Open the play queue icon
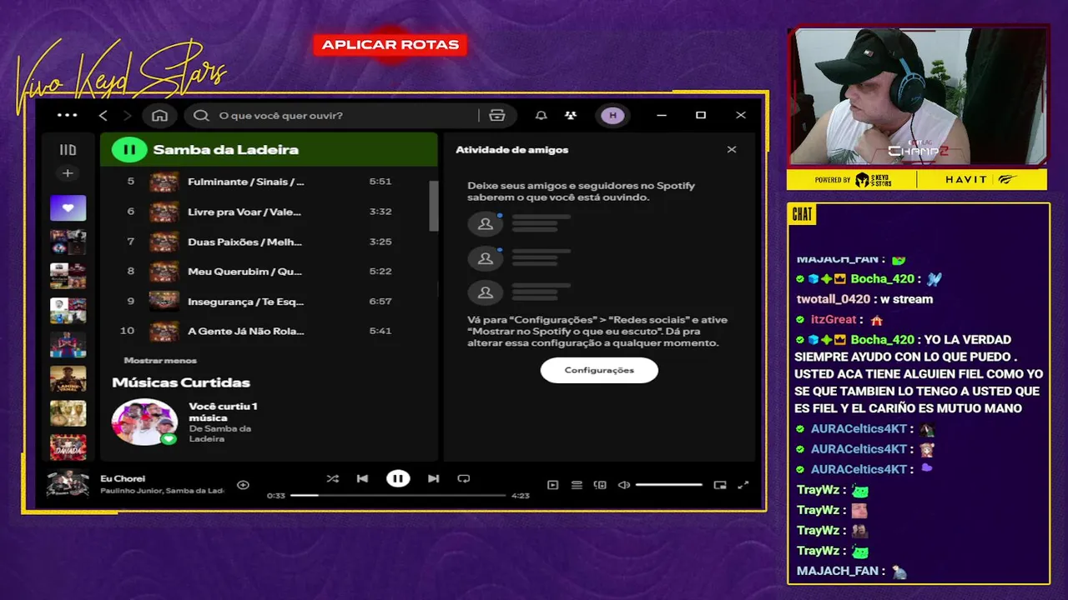The image size is (1068, 600). click(x=577, y=485)
